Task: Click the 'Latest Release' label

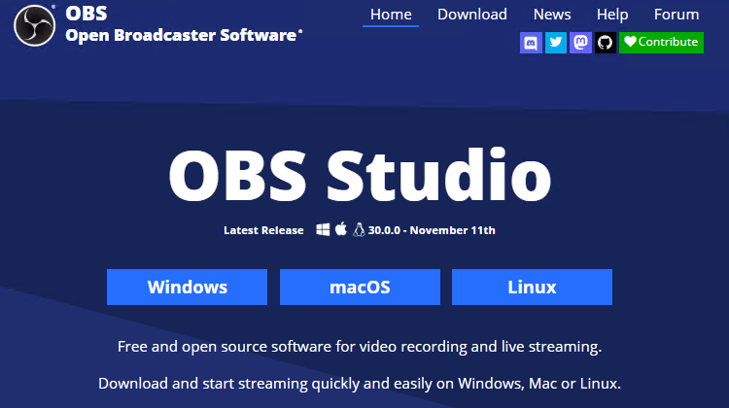Action: 263,230
